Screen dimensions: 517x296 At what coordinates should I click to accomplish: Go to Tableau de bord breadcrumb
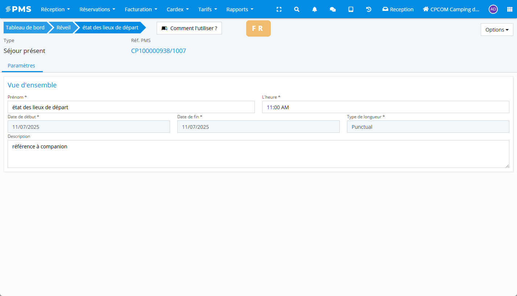(25, 28)
